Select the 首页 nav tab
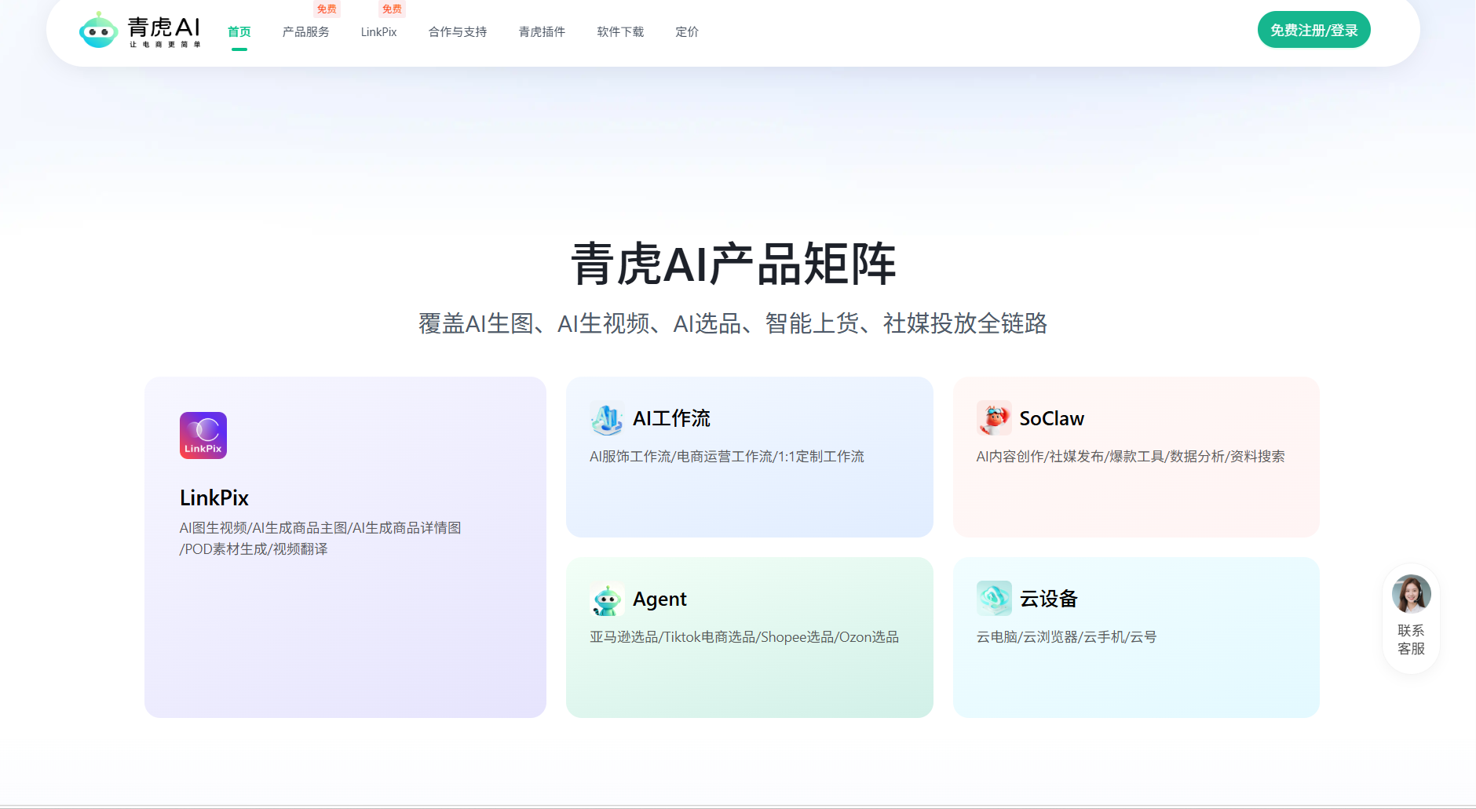Viewport: 1476px width, 809px height. click(x=239, y=32)
